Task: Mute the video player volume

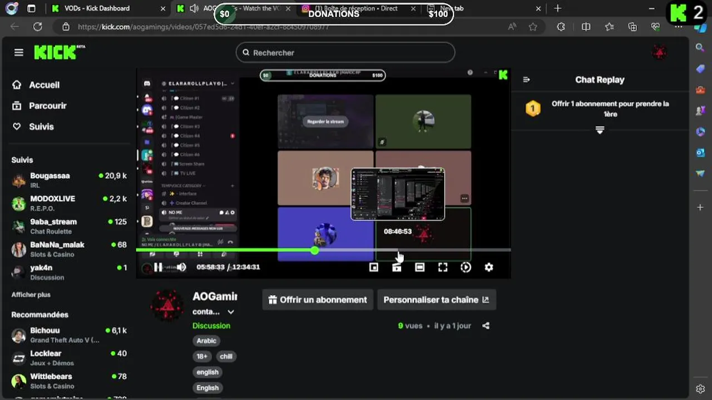Action: [x=181, y=267]
